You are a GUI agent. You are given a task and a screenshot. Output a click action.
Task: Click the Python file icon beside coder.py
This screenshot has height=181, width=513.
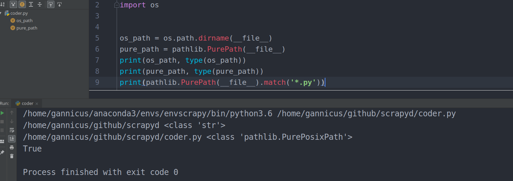click(x=7, y=13)
